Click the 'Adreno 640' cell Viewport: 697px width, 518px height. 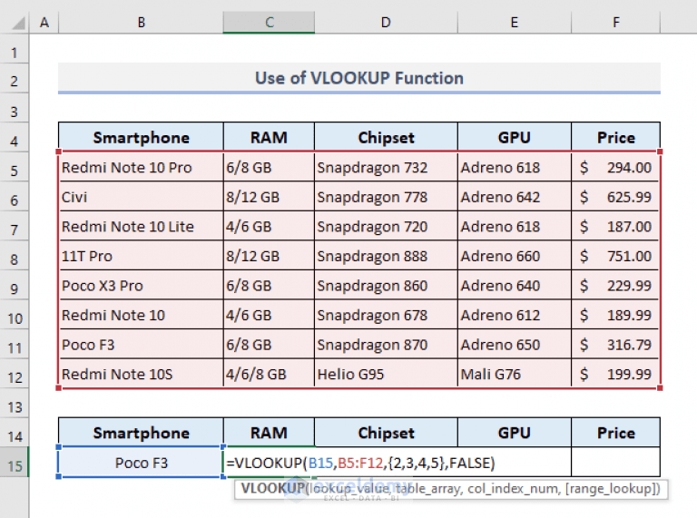click(x=515, y=286)
